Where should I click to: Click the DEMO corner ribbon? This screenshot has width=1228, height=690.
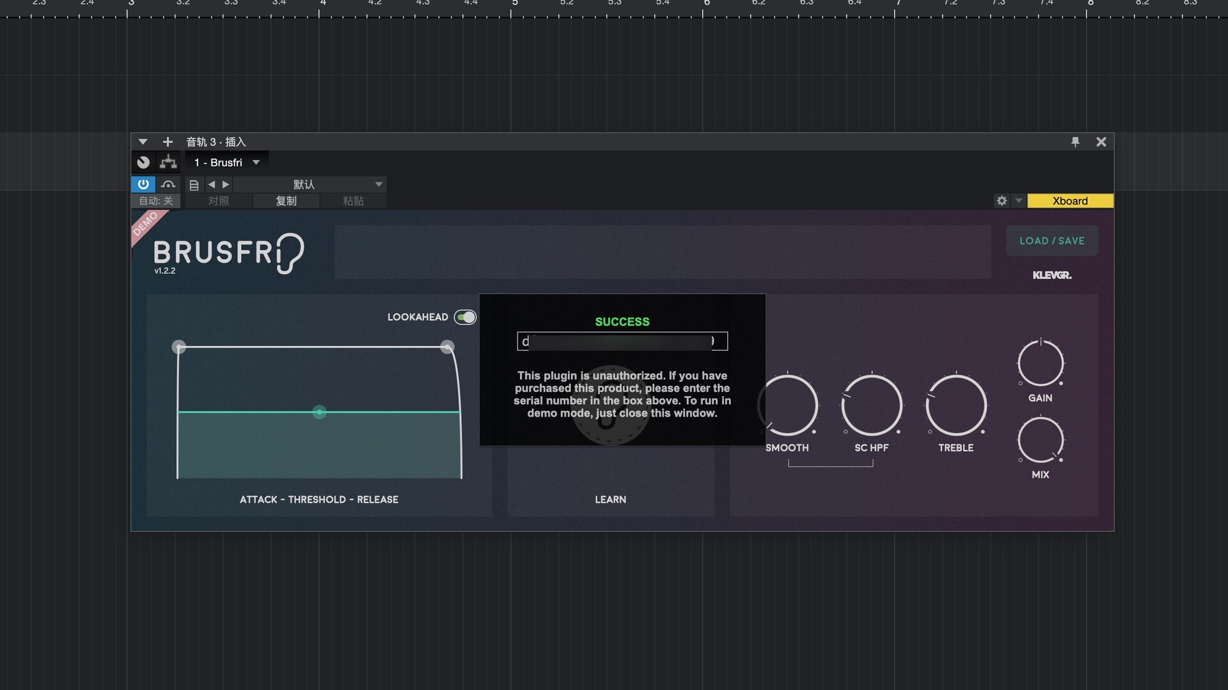[146, 226]
